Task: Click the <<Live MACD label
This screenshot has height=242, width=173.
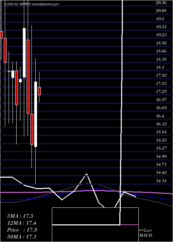Action: [146, 233]
